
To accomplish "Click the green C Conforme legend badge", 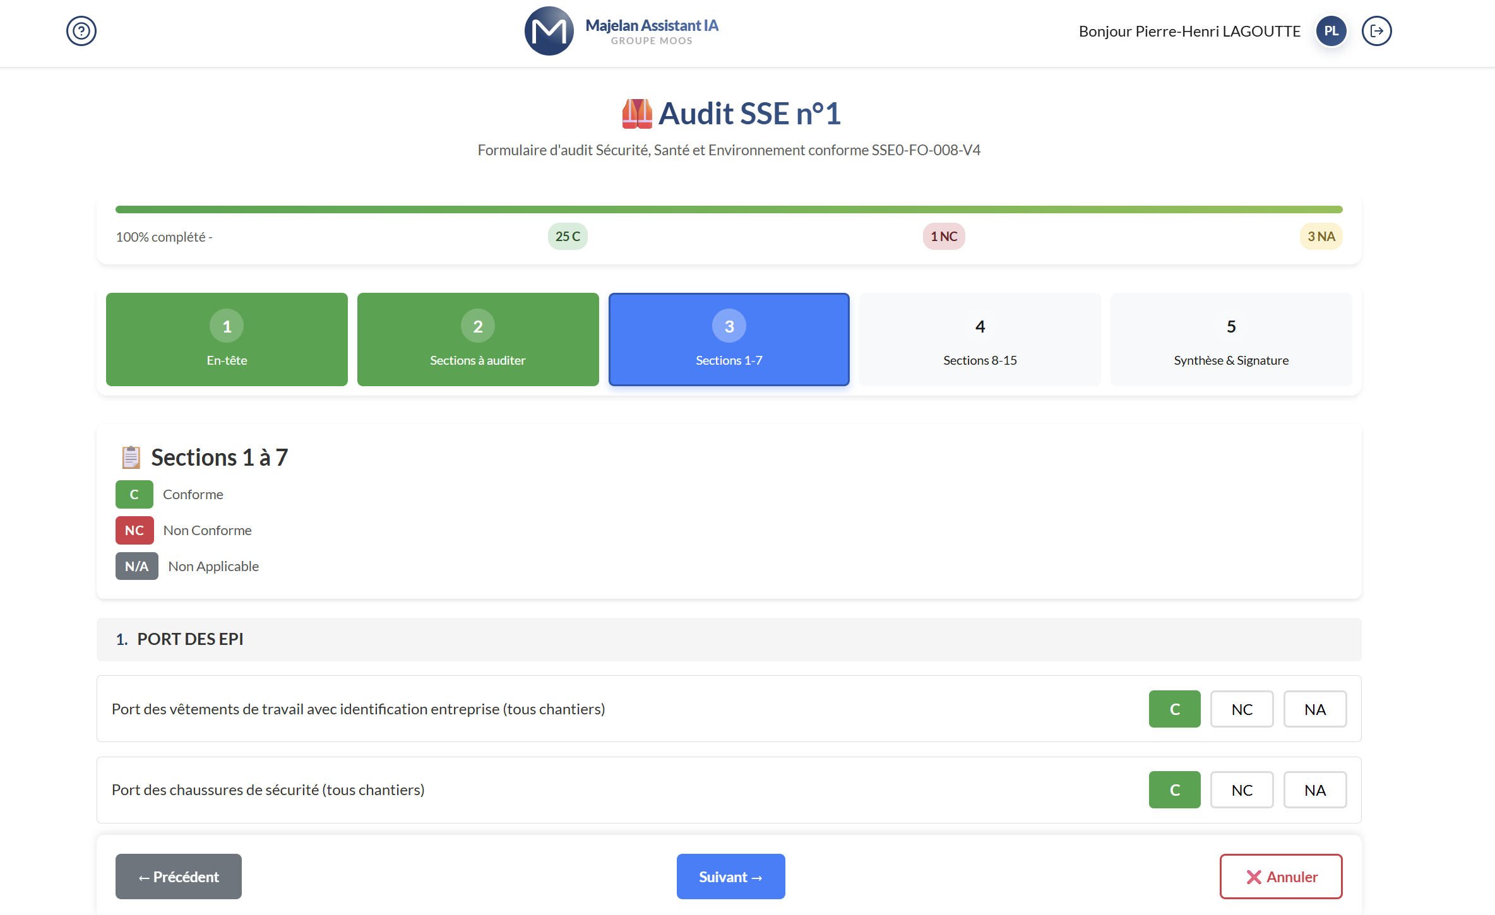I will coord(134,494).
